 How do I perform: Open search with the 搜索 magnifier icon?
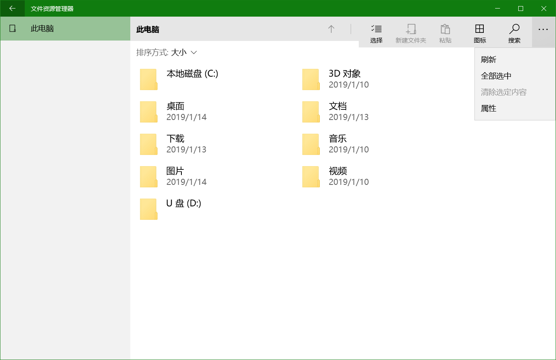tap(514, 29)
